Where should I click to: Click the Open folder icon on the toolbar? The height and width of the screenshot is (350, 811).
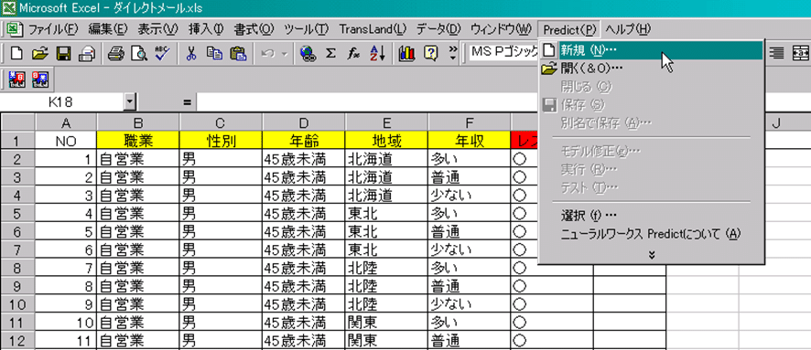(x=40, y=54)
